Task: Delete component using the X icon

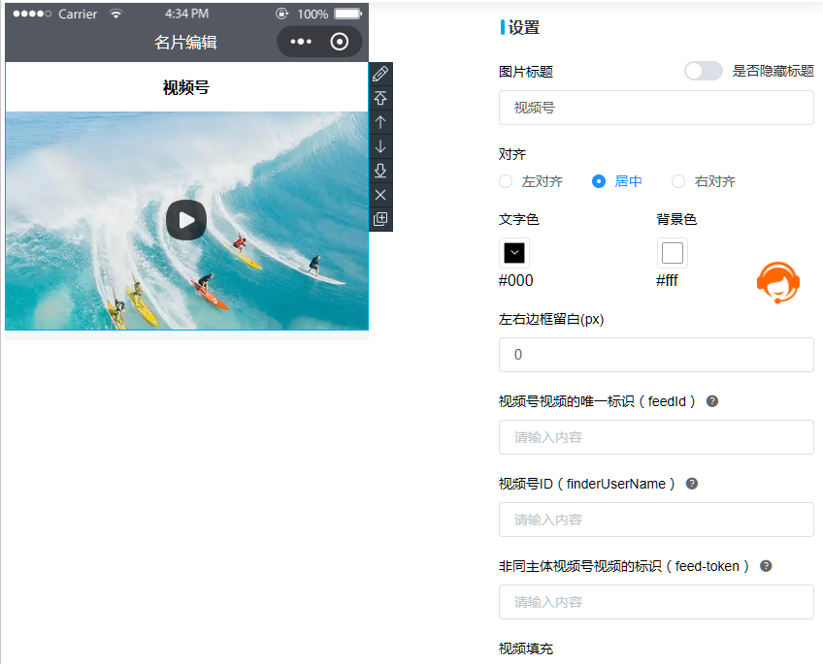Action: pos(380,195)
